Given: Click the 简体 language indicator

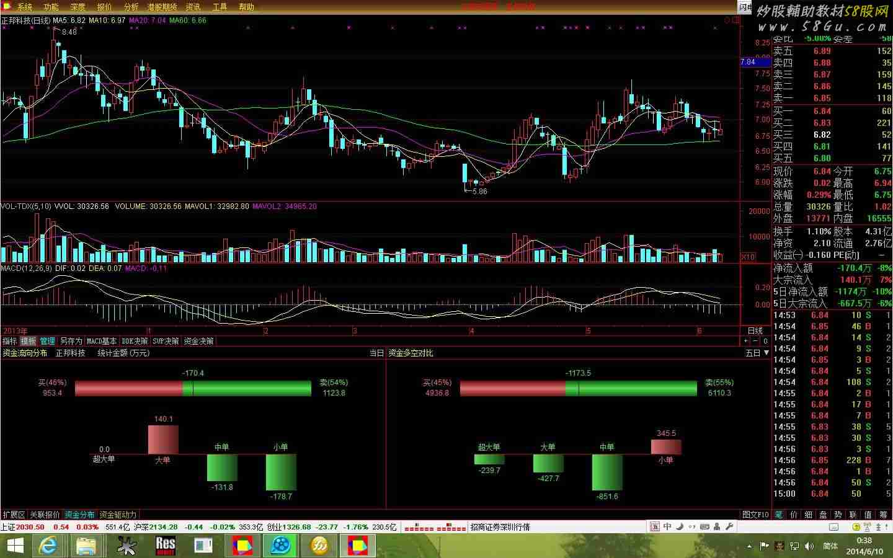Looking at the screenshot, I should (830, 546).
